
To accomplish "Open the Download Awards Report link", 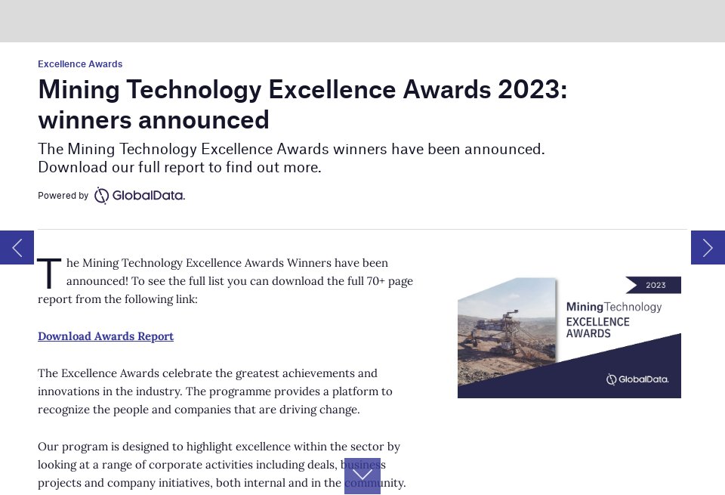I will point(106,336).
